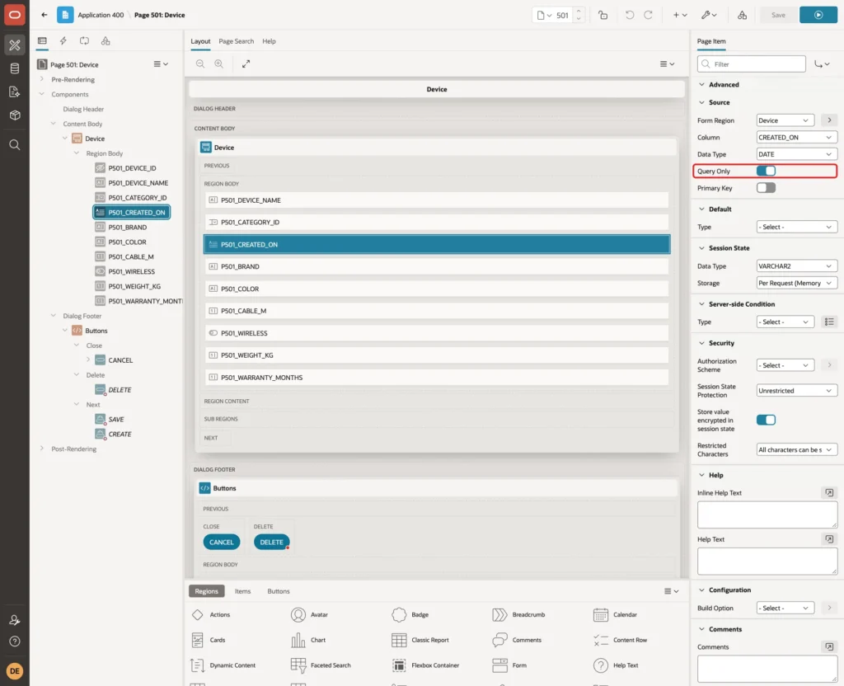Select P501_WIRELESS row in layout
This screenshot has height=686, width=844.
[x=437, y=333]
